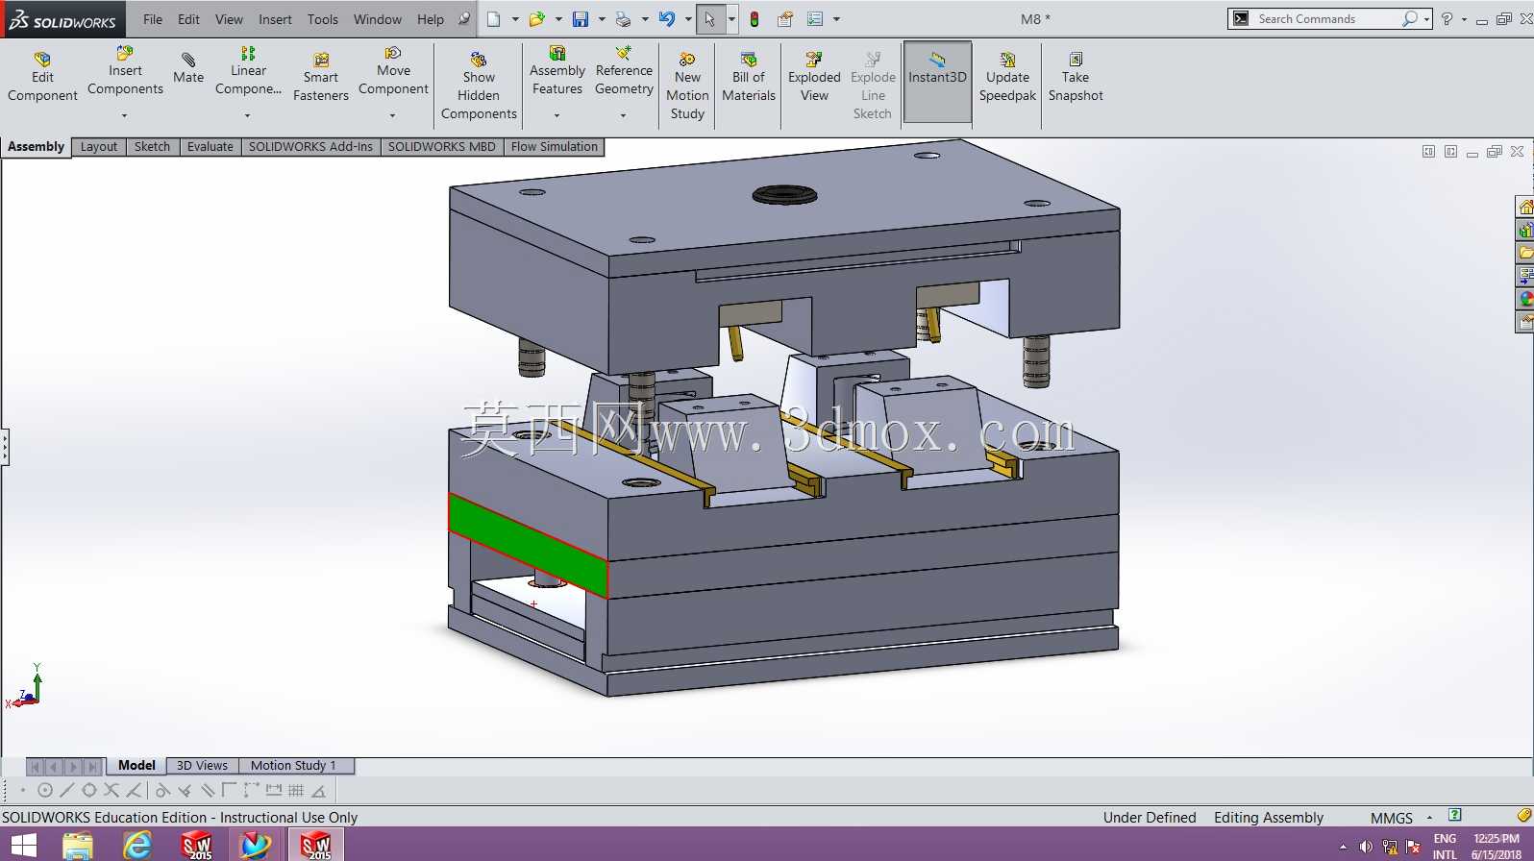Expand Insert Components dropdown arrow
Viewport: 1534px width, 861px height.
[x=125, y=115]
